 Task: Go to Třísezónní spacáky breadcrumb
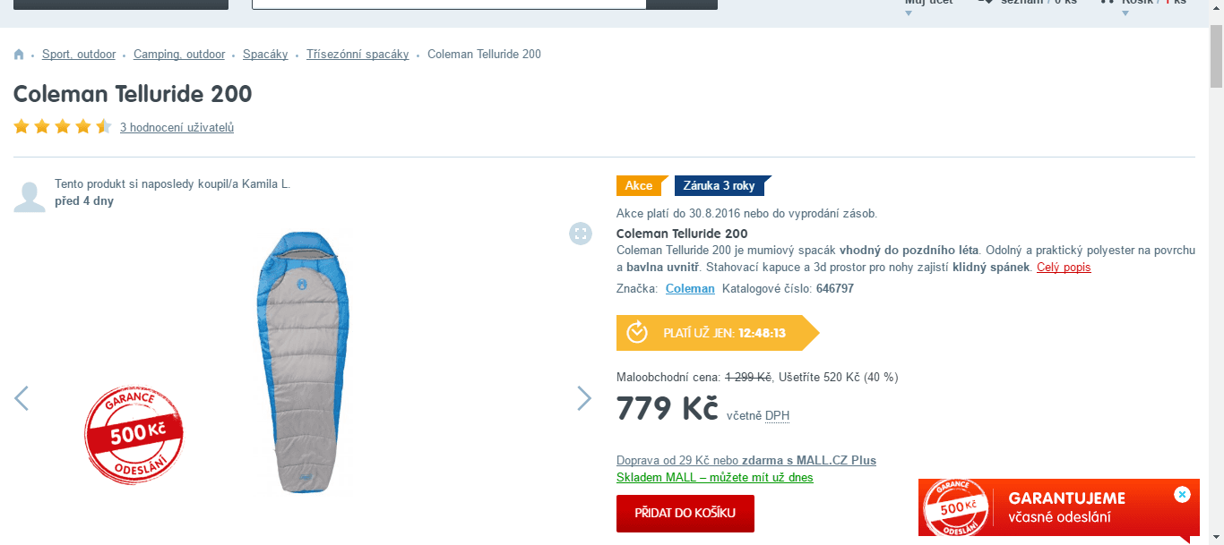[358, 55]
